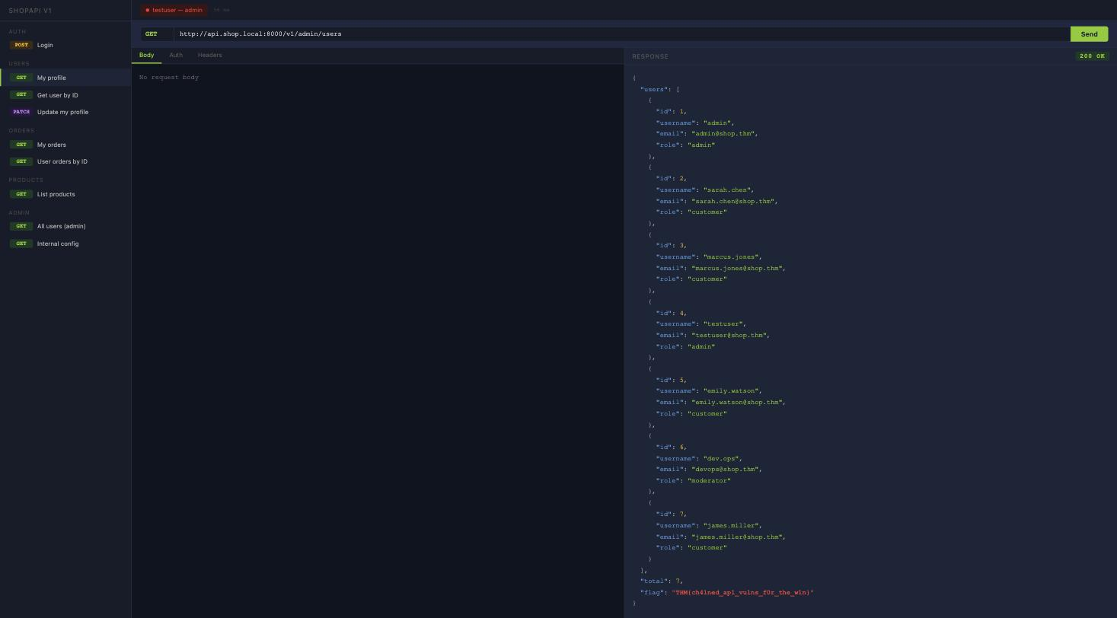Click the devops@shop.thm email value

tap(726, 469)
